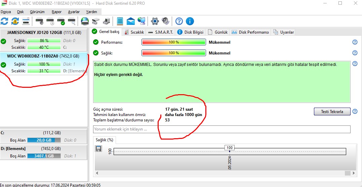The height and width of the screenshot is (187, 362).
Task: Click the monitor with globe network icon
Action: pyautogui.click(x=141, y=21)
